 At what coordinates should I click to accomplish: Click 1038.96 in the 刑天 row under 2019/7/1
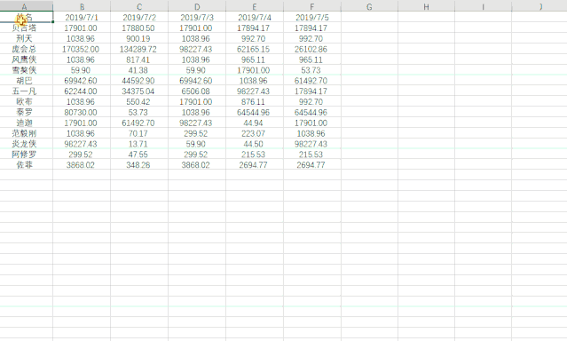pos(82,38)
